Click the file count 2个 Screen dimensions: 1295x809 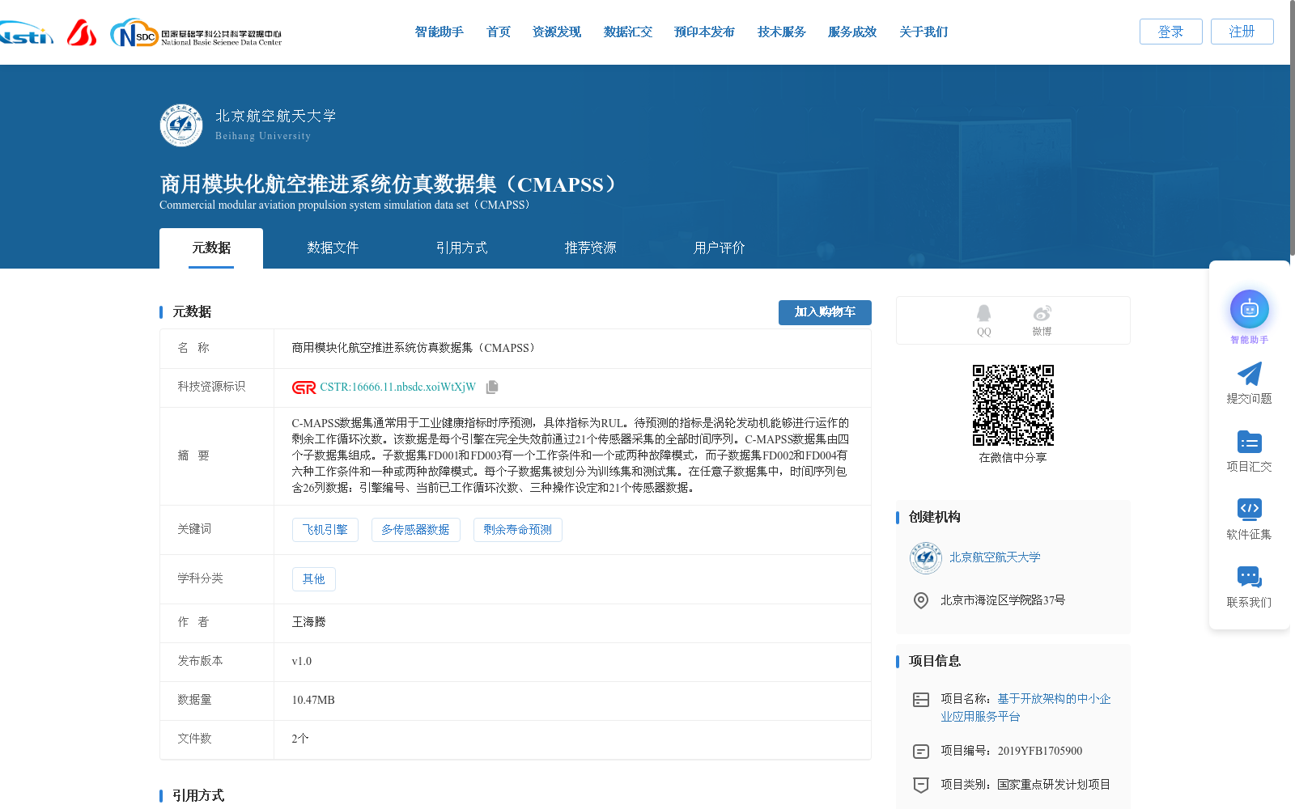300,739
